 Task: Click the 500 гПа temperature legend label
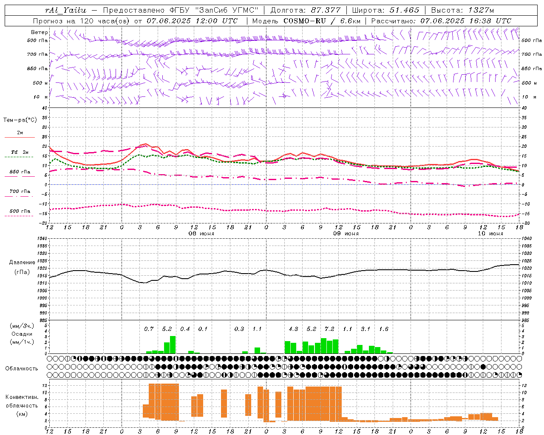click(x=20, y=211)
